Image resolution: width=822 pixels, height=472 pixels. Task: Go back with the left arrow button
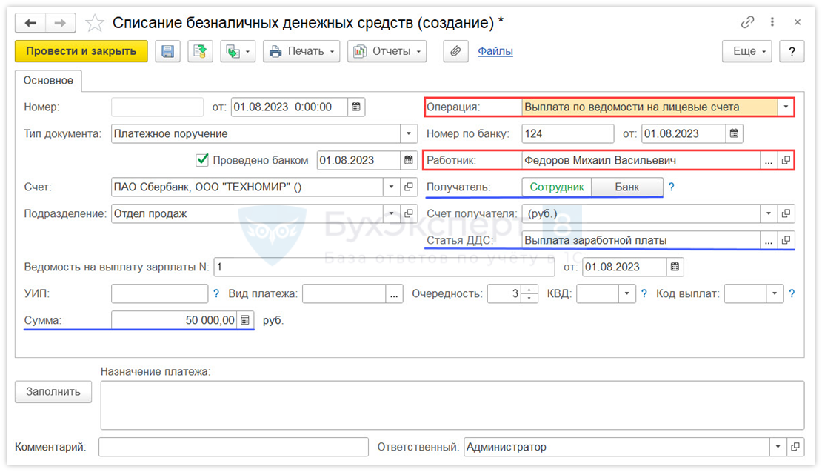[30, 23]
